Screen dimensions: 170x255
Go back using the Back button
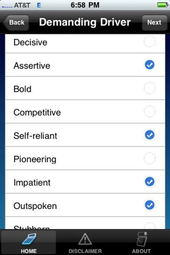click(16, 22)
